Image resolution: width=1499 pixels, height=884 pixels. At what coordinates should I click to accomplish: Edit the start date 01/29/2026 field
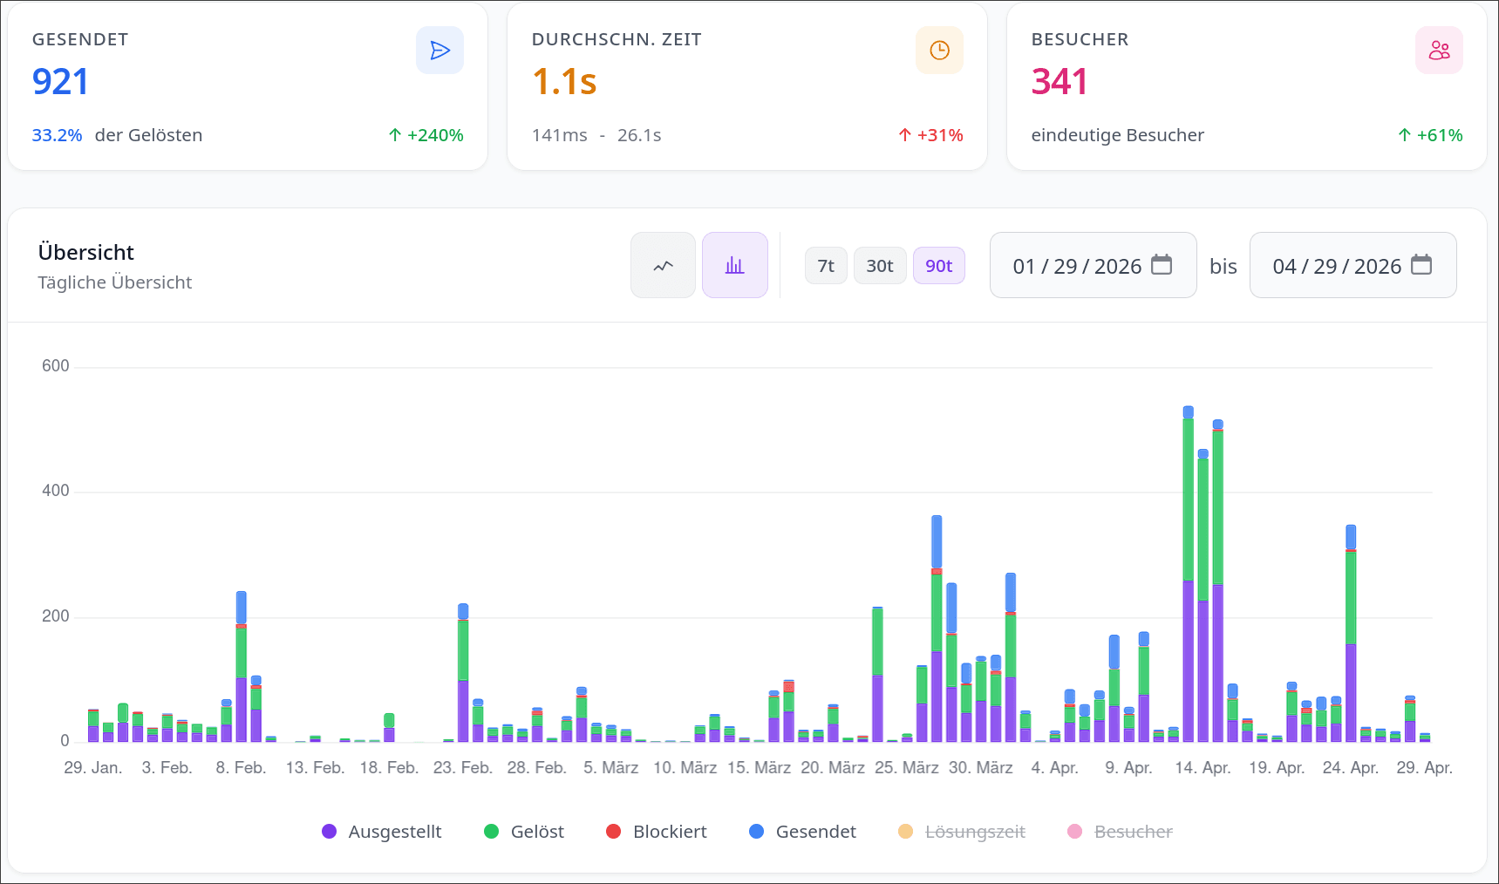coord(1094,265)
